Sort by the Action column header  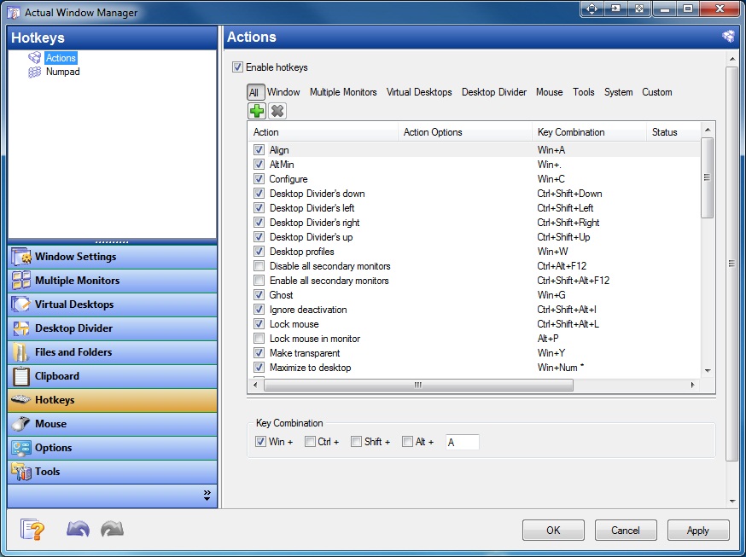coord(323,132)
